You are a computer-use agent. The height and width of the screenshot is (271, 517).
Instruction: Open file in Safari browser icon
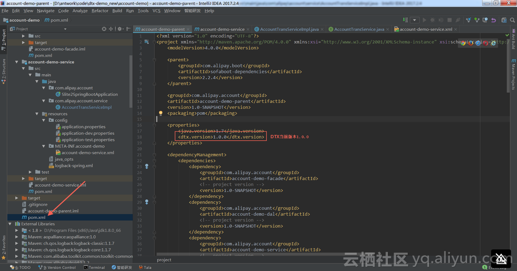pyautogui.click(x=478, y=43)
